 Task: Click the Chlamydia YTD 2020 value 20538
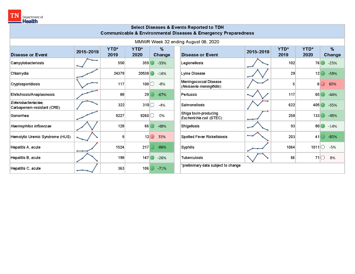point(144,73)
